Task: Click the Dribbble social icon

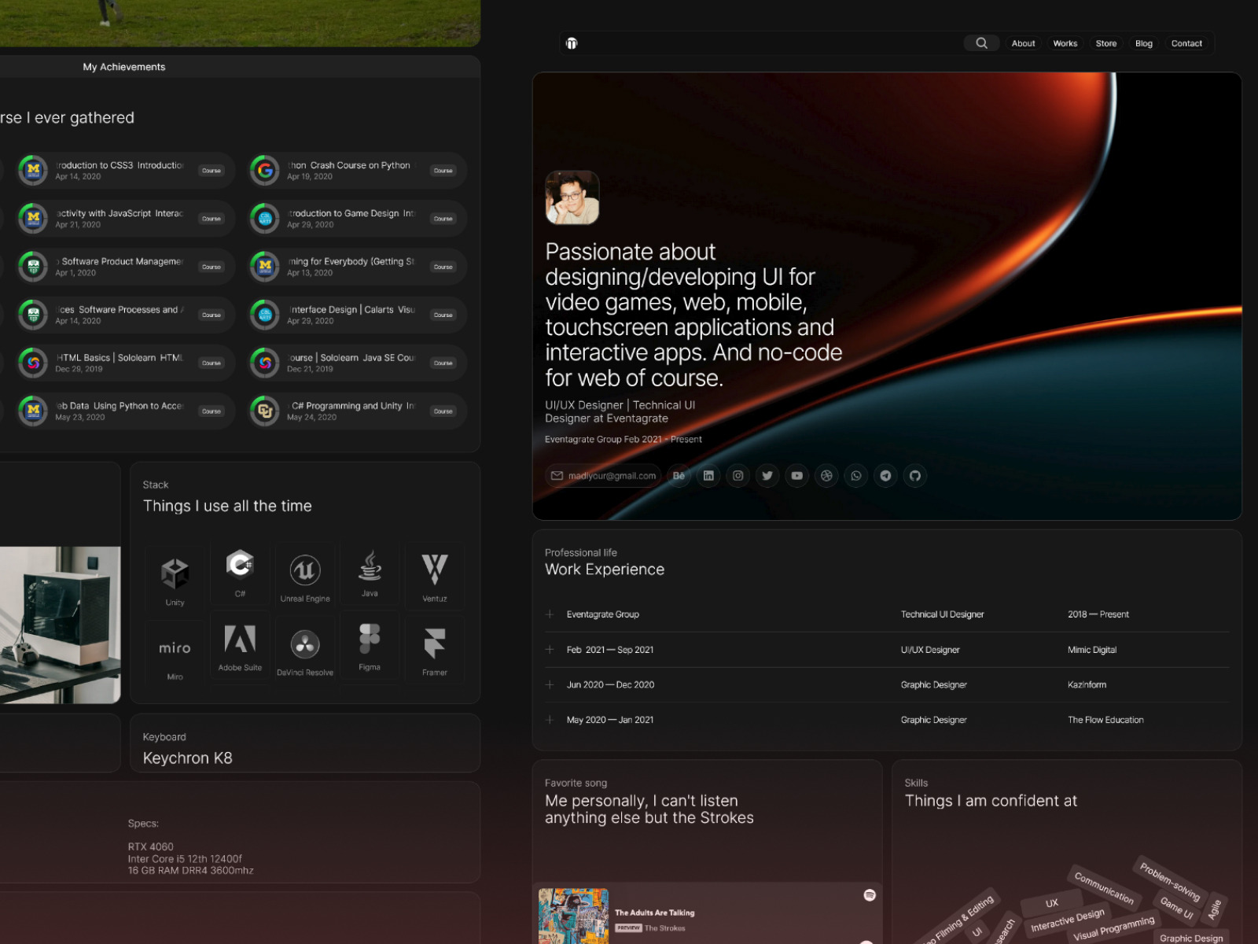Action: pyautogui.click(x=826, y=476)
